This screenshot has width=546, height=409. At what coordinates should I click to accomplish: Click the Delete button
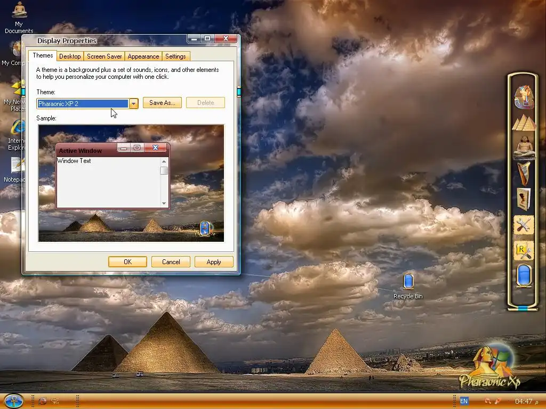pyautogui.click(x=205, y=103)
